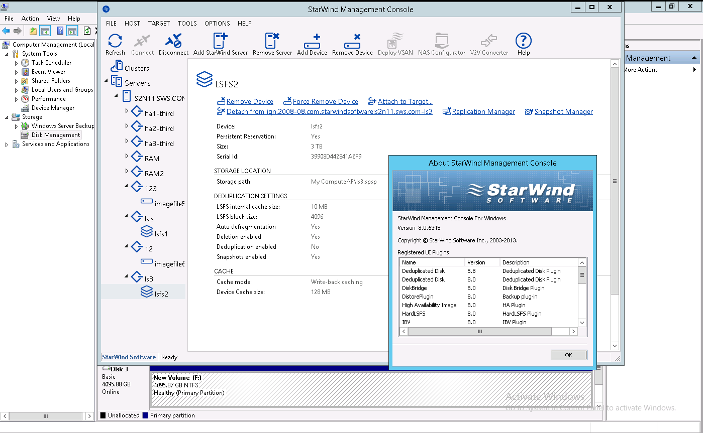The height and width of the screenshot is (433, 703).
Task: Select Performance in Computer Management tree
Action: coord(48,99)
